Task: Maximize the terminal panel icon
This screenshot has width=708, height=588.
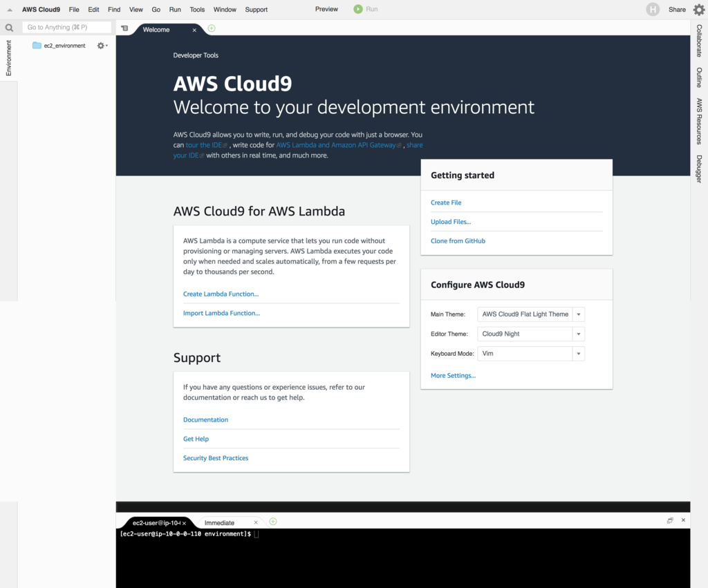Action: tap(670, 520)
